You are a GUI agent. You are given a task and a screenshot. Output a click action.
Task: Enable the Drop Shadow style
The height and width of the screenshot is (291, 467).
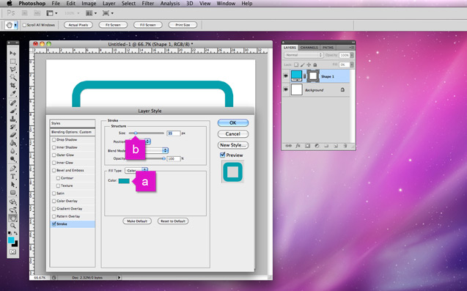pos(54,140)
